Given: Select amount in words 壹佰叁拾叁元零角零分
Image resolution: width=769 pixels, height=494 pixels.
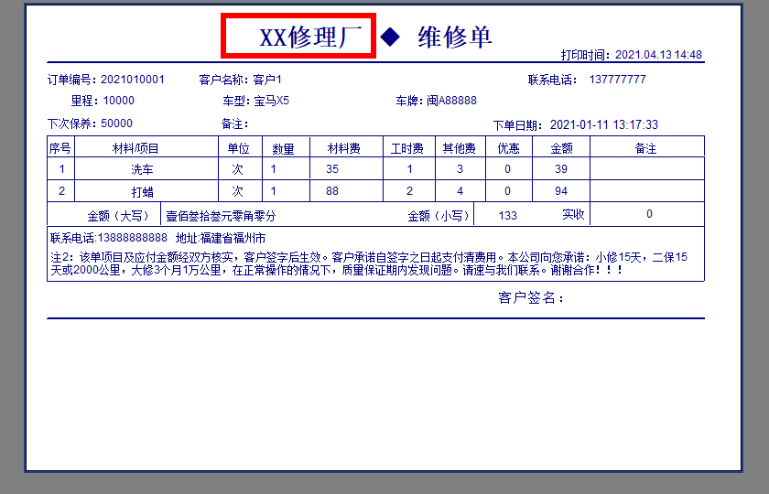Looking at the screenshot, I should coord(222,216).
